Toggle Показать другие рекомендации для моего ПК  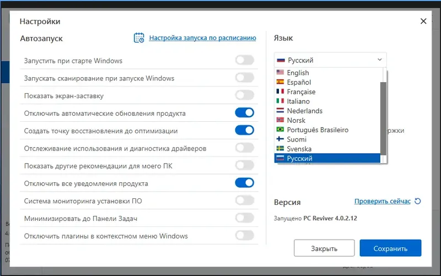(x=245, y=165)
